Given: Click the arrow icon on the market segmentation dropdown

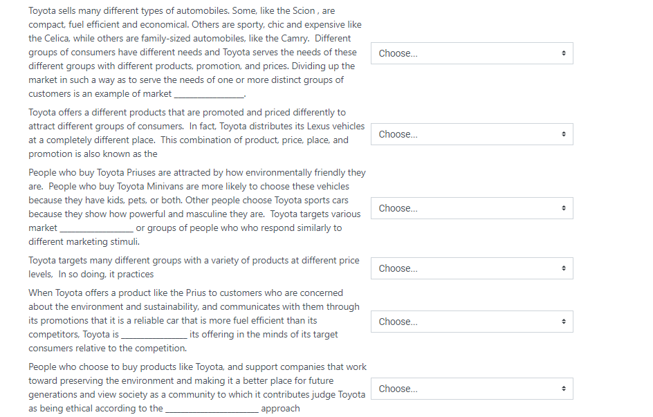Looking at the screenshot, I should coord(565,53).
